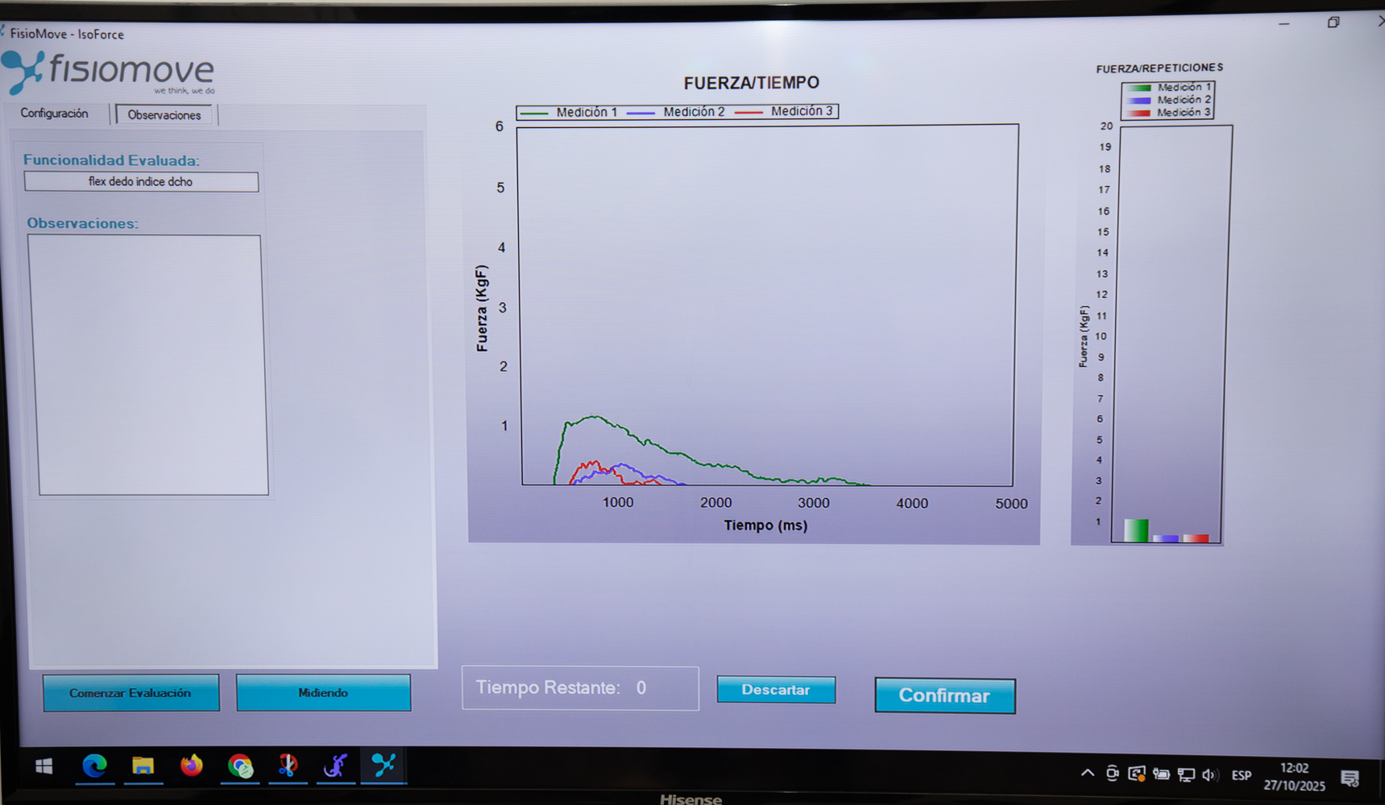The height and width of the screenshot is (805, 1385).
Task: Open the Observaciones tab
Action: pos(164,115)
